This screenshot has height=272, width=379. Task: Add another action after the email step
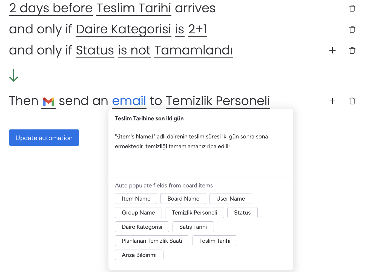coord(332,101)
